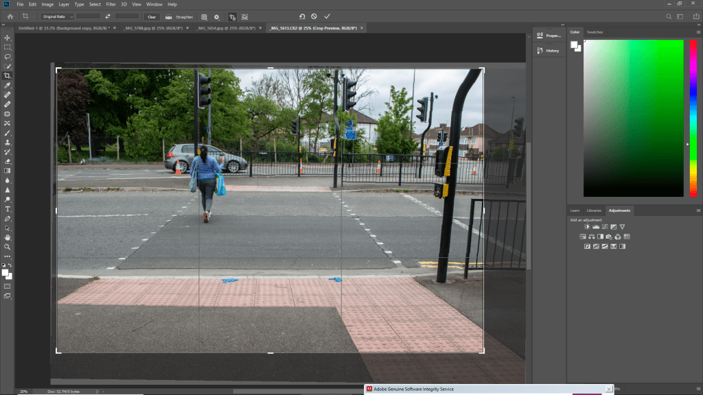703x395 pixels.
Task: Cancel the crop operation
Action: tap(314, 16)
